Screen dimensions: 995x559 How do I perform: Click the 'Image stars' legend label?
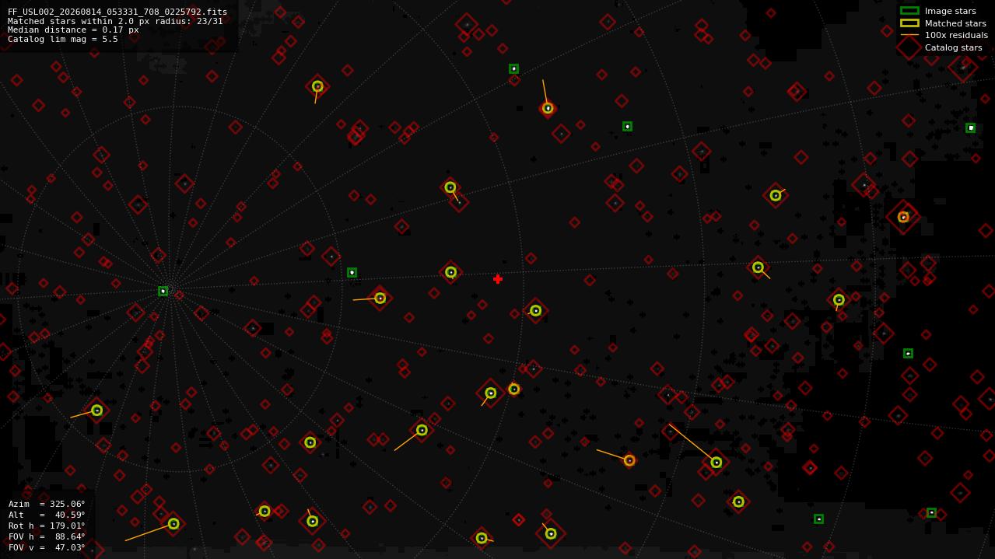click(x=950, y=11)
